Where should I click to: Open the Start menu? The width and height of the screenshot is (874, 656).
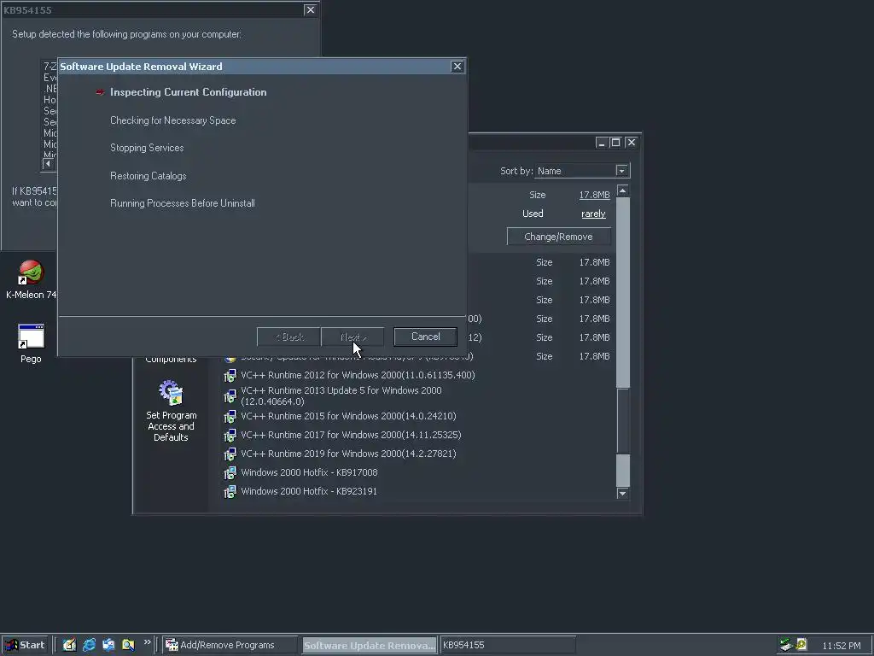25,645
